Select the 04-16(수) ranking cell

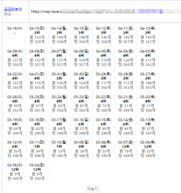tap(15, 35)
